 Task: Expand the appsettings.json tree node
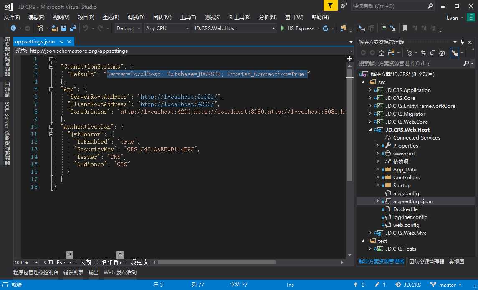point(377,201)
